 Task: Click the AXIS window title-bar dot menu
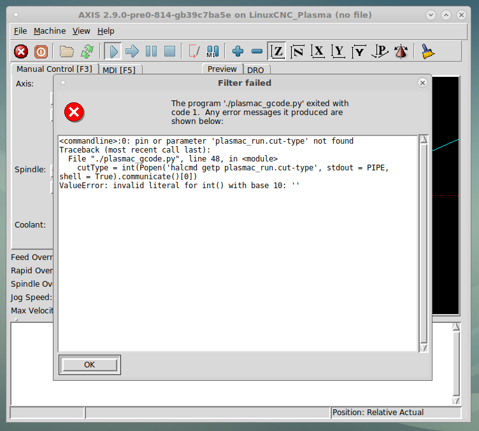coord(16,15)
